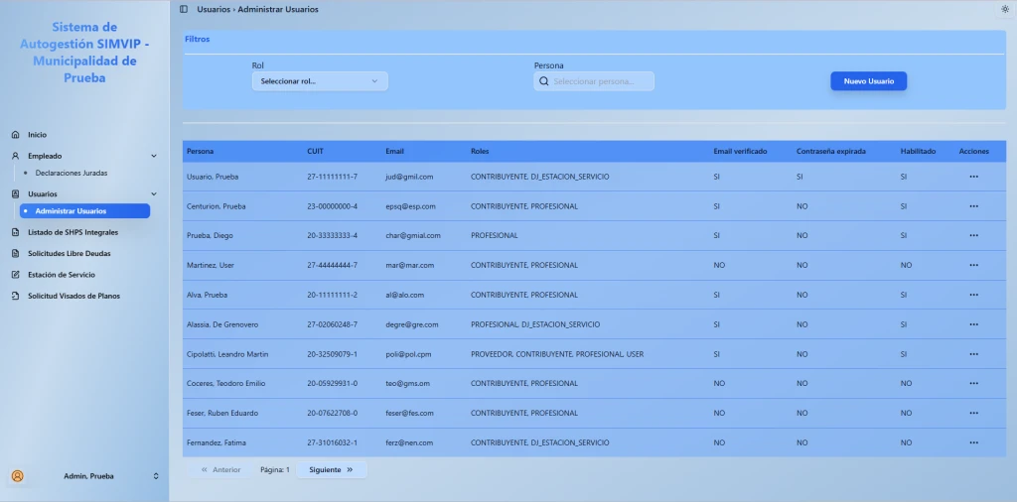1017x502 pixels.
Task: Click the Filtros panel heading
Action: [x=198, y=39]
